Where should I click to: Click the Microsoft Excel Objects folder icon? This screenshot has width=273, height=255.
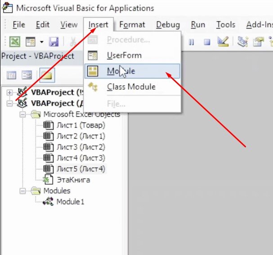coord(36,114)
